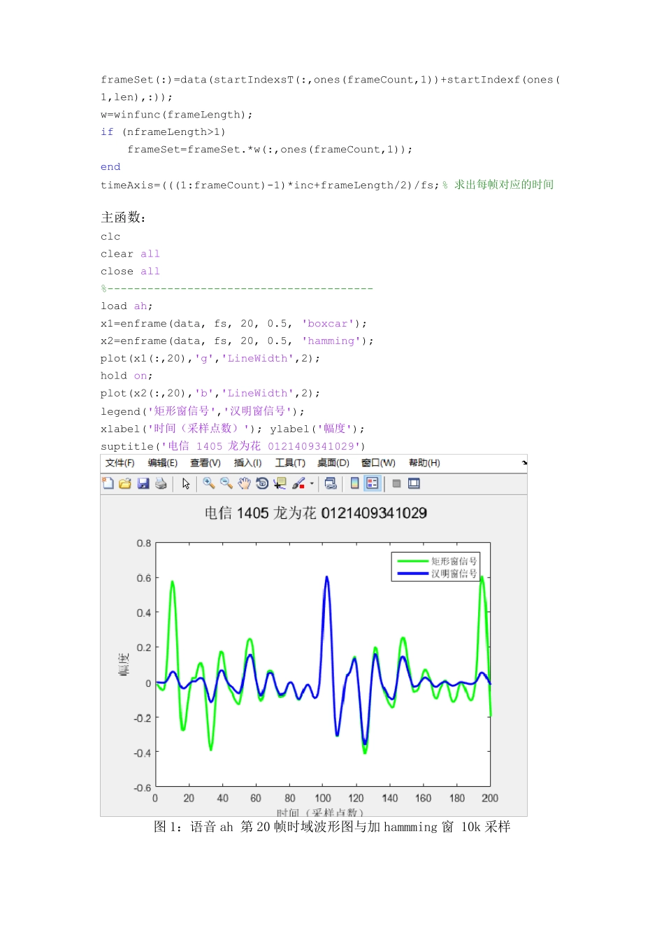This screenshot has height=940, width=664.
Task: Open the 工具(T) menu
Action: tap(290, 463)
